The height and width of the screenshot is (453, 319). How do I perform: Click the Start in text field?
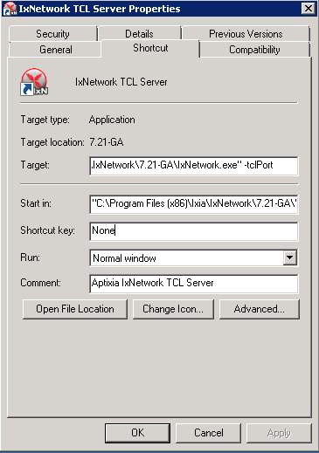[x=194, y=203]
